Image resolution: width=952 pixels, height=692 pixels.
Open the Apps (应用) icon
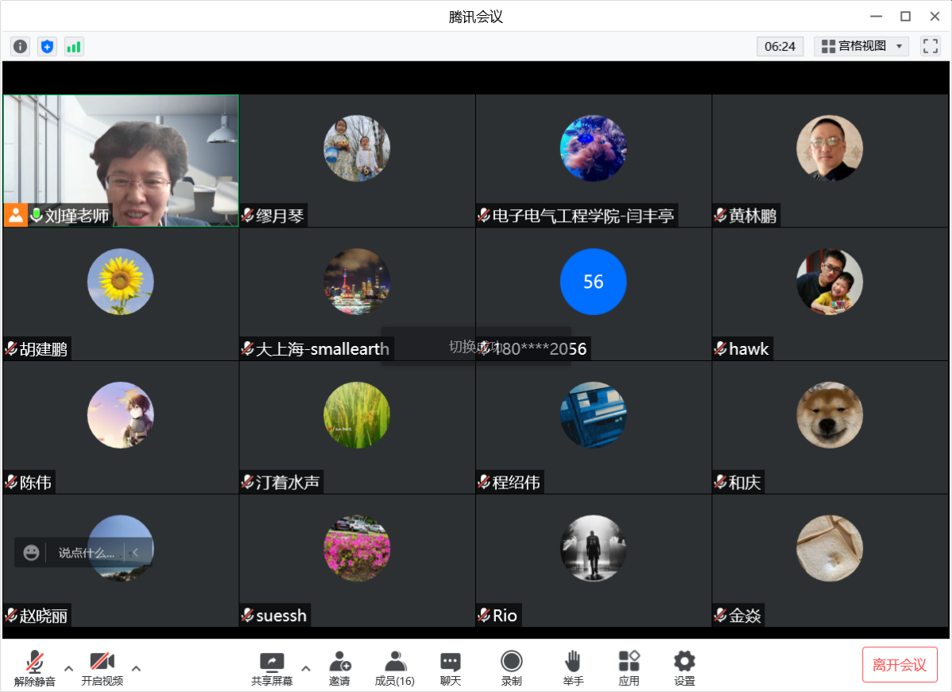tap(629, 668)
